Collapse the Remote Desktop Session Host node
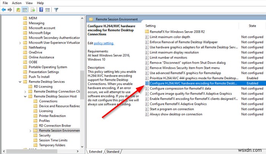266x154 pixels. click(25, 97)
